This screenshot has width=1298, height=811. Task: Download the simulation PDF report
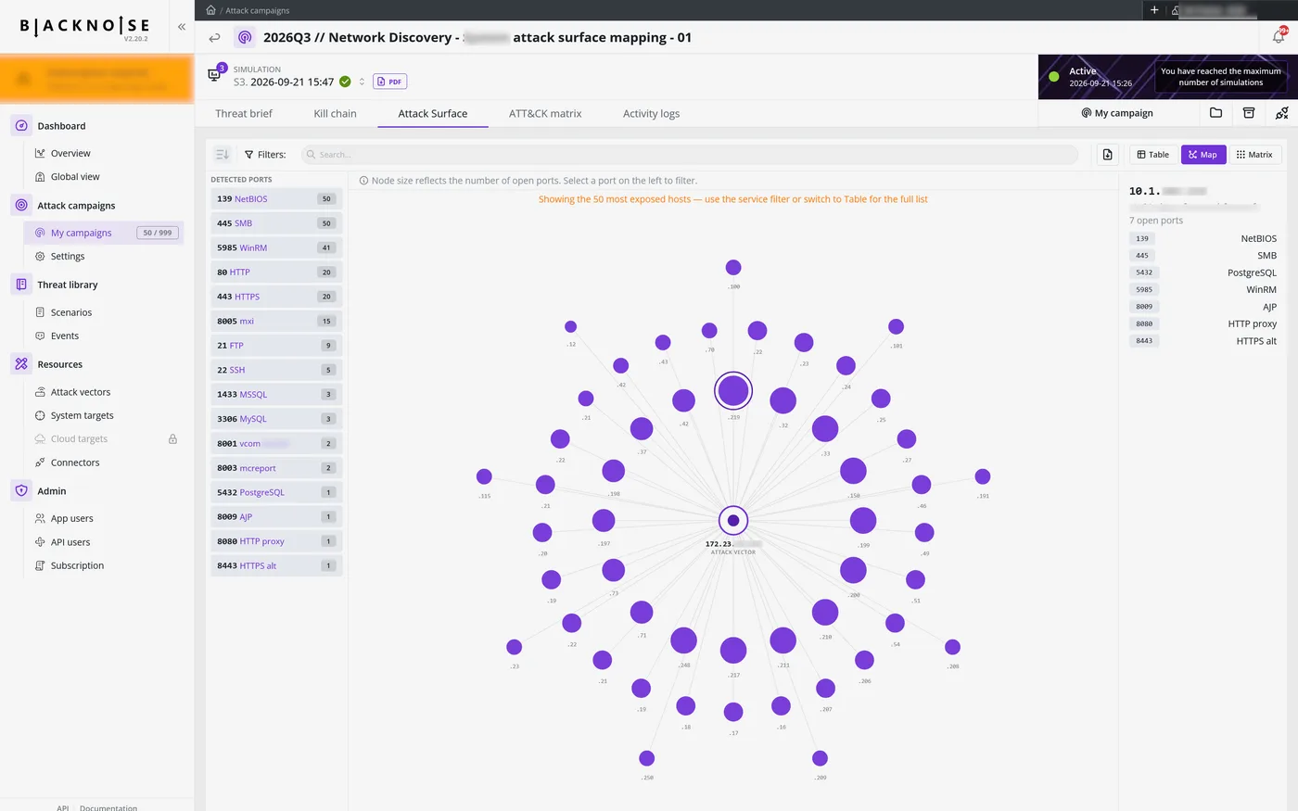pos(390,82)
